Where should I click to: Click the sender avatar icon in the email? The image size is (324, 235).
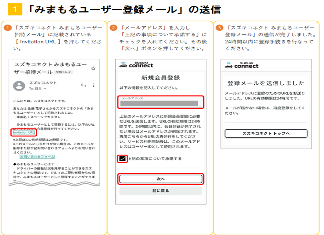tap(19, 86)
